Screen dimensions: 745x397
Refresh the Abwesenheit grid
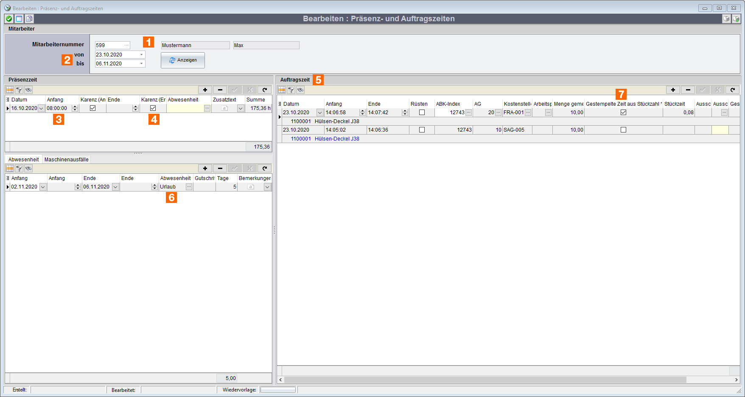click(x=264, y=169)
